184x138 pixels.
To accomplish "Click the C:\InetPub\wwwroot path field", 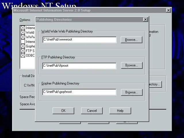I will click(x=80, y=40).
